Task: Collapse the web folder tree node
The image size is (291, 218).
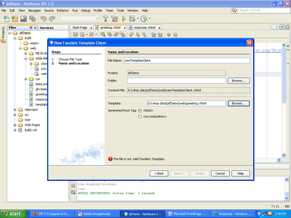Action: coord(20,48)
